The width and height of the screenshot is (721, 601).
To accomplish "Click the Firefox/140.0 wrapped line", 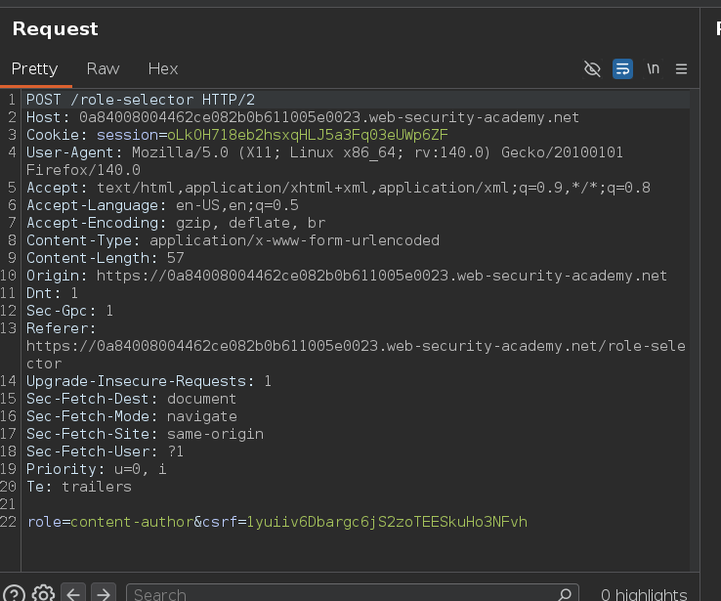I will [83, 170].
